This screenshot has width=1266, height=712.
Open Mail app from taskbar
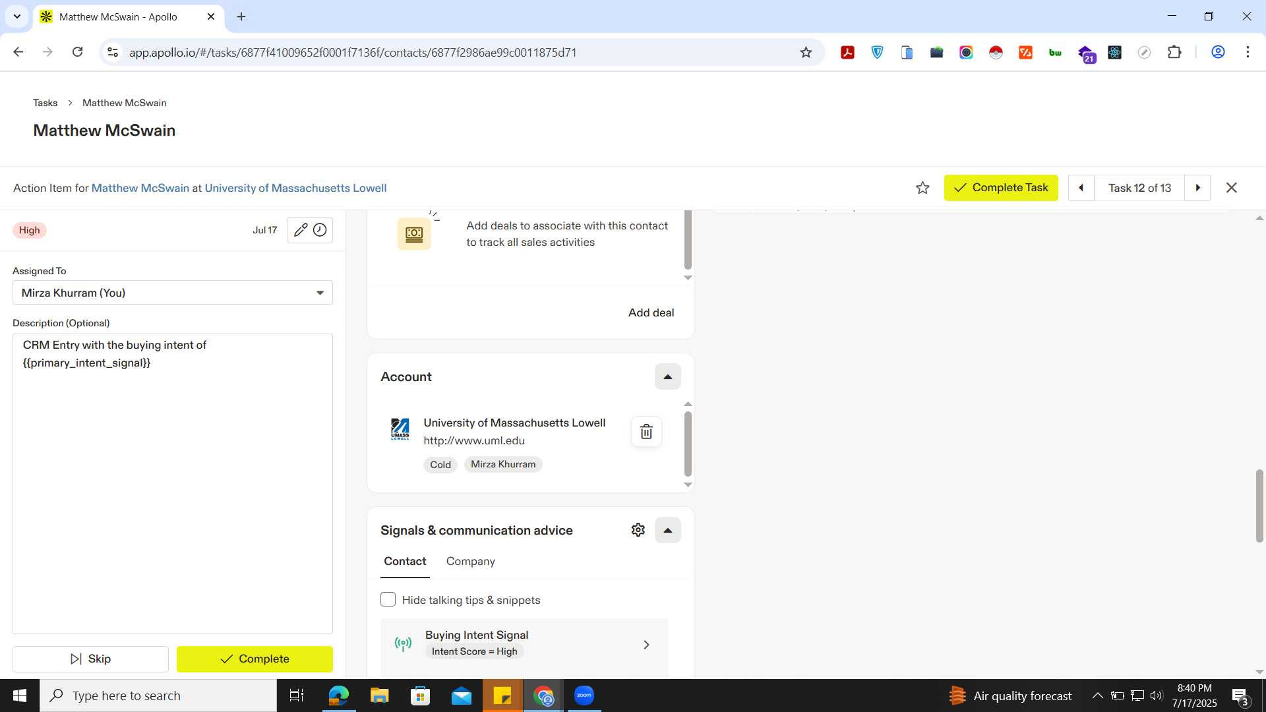(x=461, y=696)
